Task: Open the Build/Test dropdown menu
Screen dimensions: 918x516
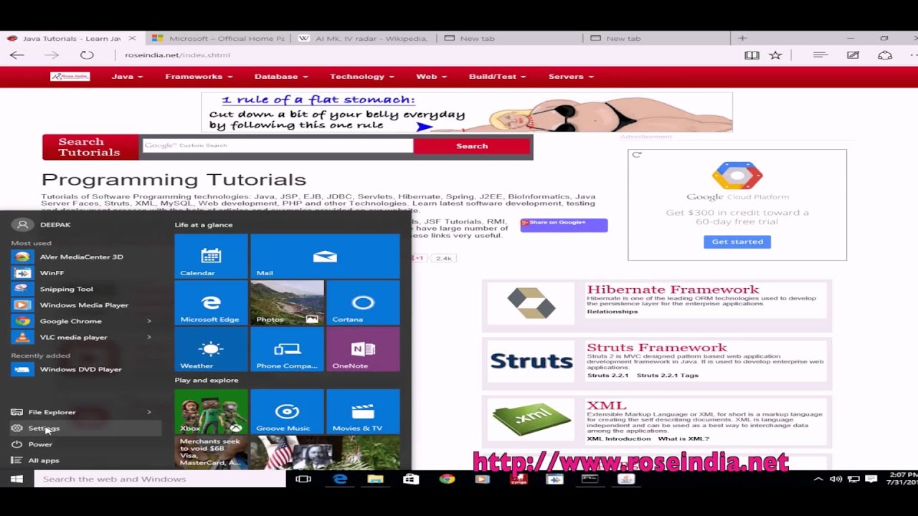Action: 497,77
